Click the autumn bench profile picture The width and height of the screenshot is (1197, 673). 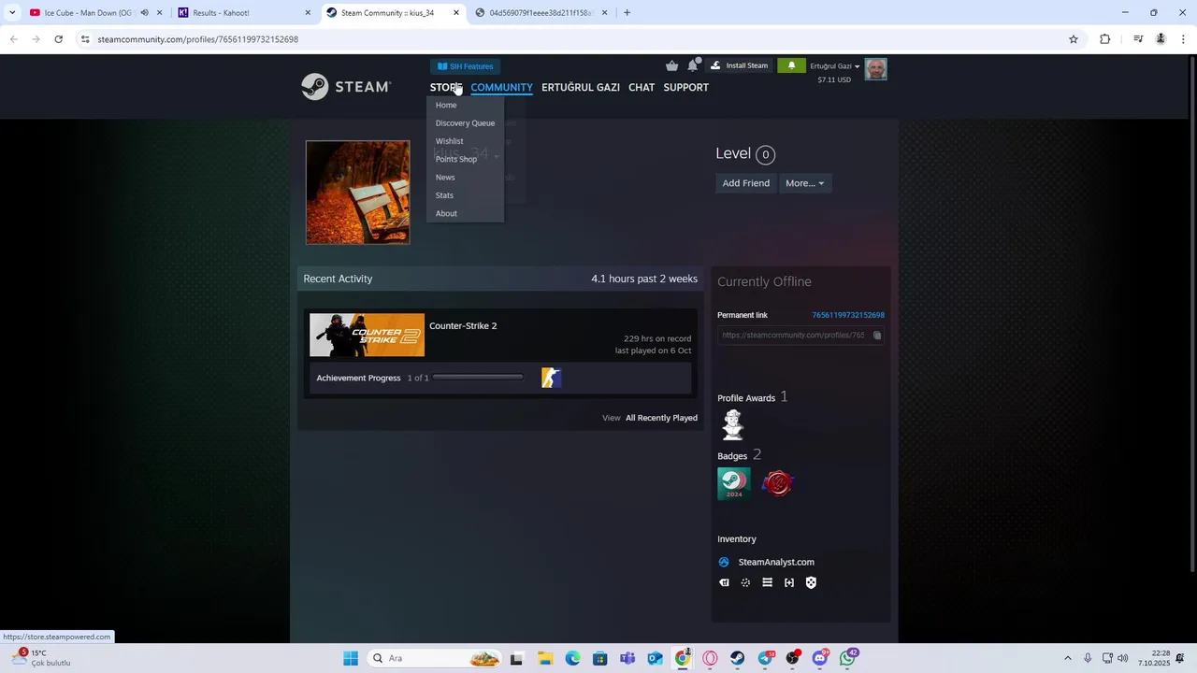pyautogui.click(x=357, y=193)
